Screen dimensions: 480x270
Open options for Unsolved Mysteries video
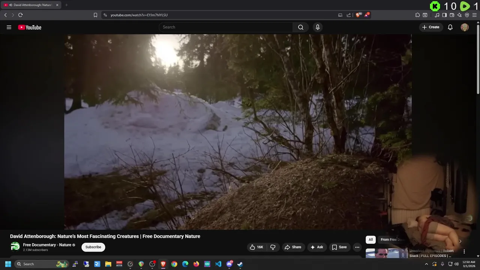click(x=464, y=252)
